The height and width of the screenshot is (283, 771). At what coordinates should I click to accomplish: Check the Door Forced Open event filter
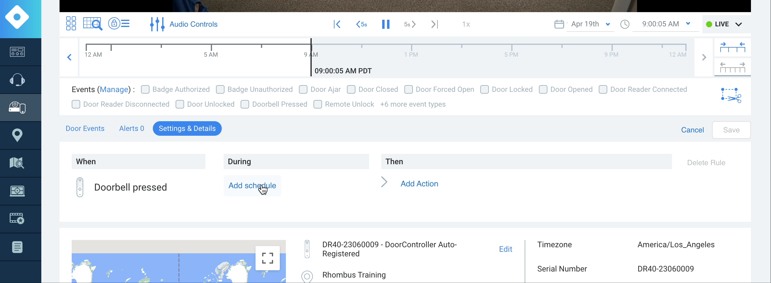409,89
